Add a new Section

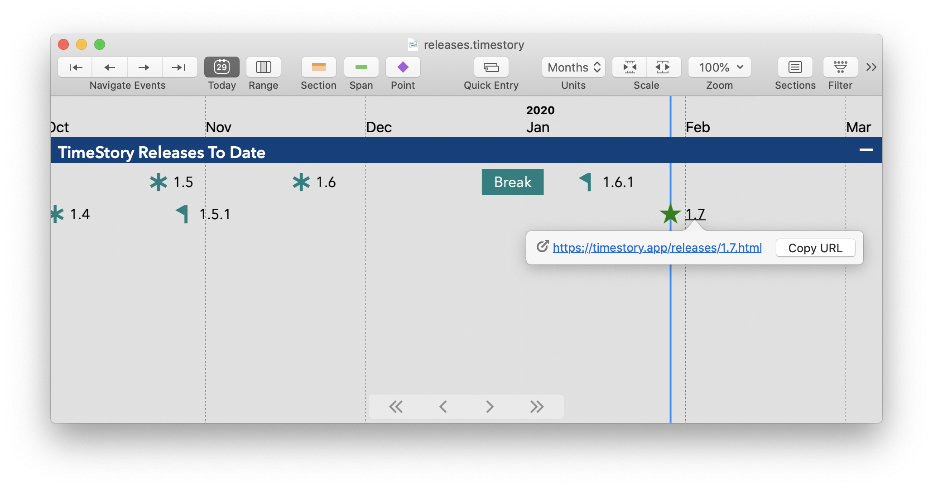319,67
